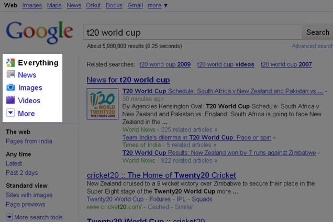Expand the More arrow under Videos

[x=10, y=113]
